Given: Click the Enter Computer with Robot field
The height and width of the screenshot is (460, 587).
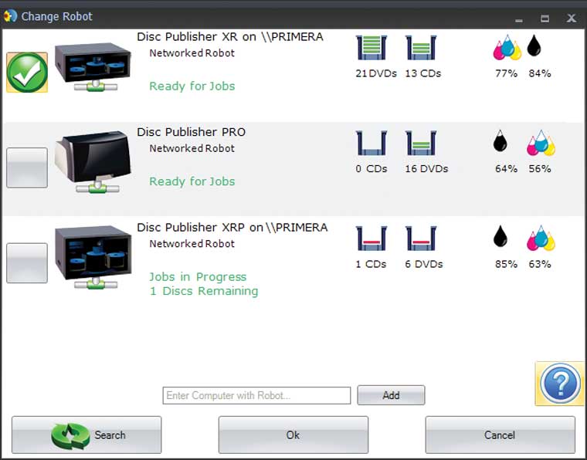Looking at the screenshot, I should pyautogui.click(x=256, y=395).
